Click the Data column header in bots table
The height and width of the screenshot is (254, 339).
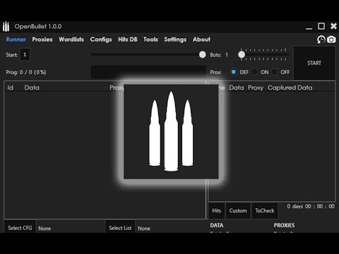pyautogui.click(x=32, y=87)
